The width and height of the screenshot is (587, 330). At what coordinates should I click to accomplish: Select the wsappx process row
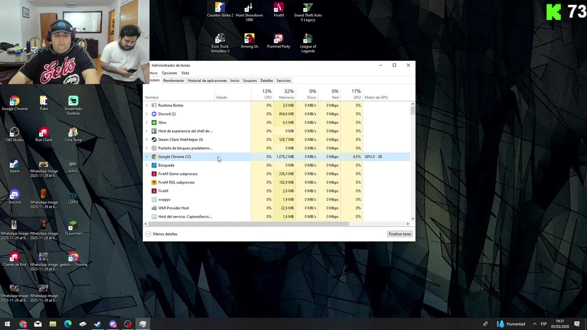(x=277, y=199)
